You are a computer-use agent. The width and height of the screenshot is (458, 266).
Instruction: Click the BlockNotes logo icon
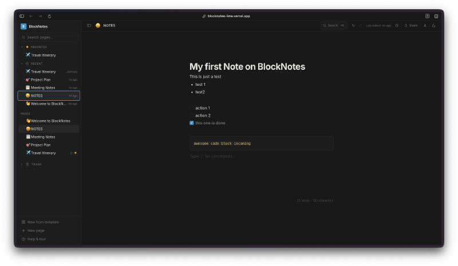click(23, 26)
